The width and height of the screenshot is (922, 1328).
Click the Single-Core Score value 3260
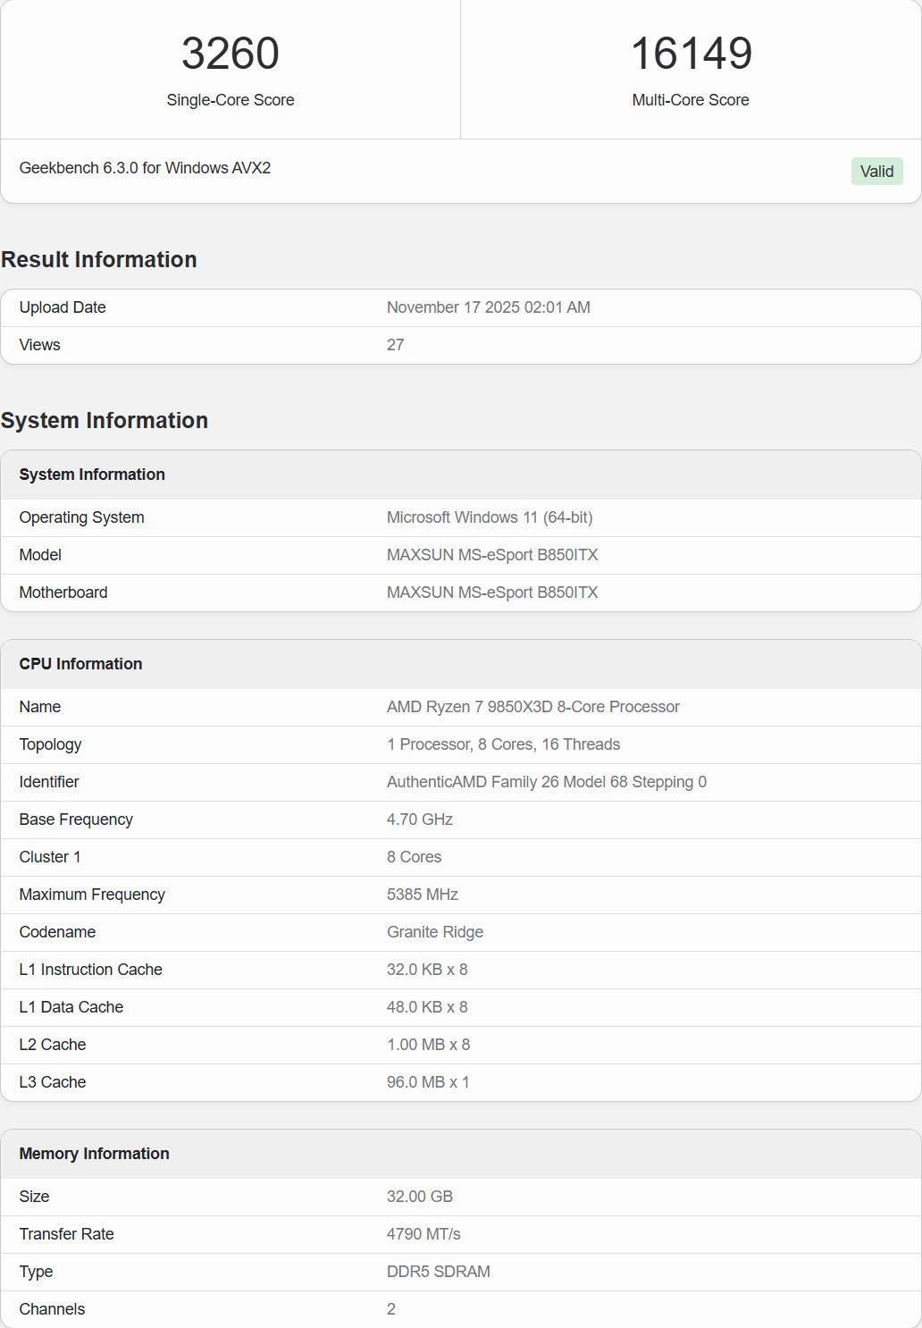[230, 54]
